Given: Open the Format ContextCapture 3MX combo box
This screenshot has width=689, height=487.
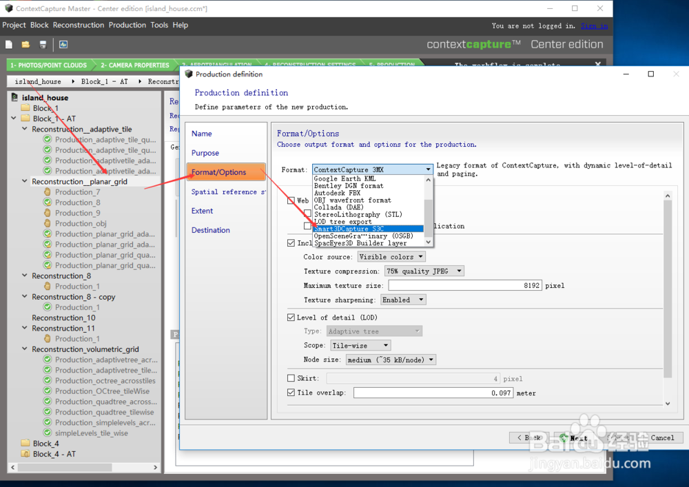Looking at the screenshot, I should 372,169.
